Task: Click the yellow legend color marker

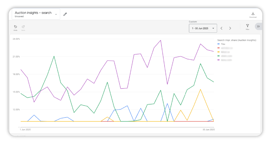Action: coord(218,52)
